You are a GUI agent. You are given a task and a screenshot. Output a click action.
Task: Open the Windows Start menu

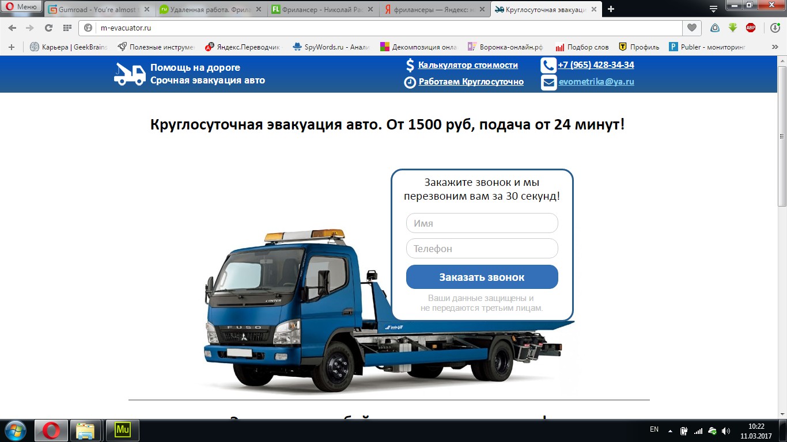pyautogui.click(x=14, y=430)
